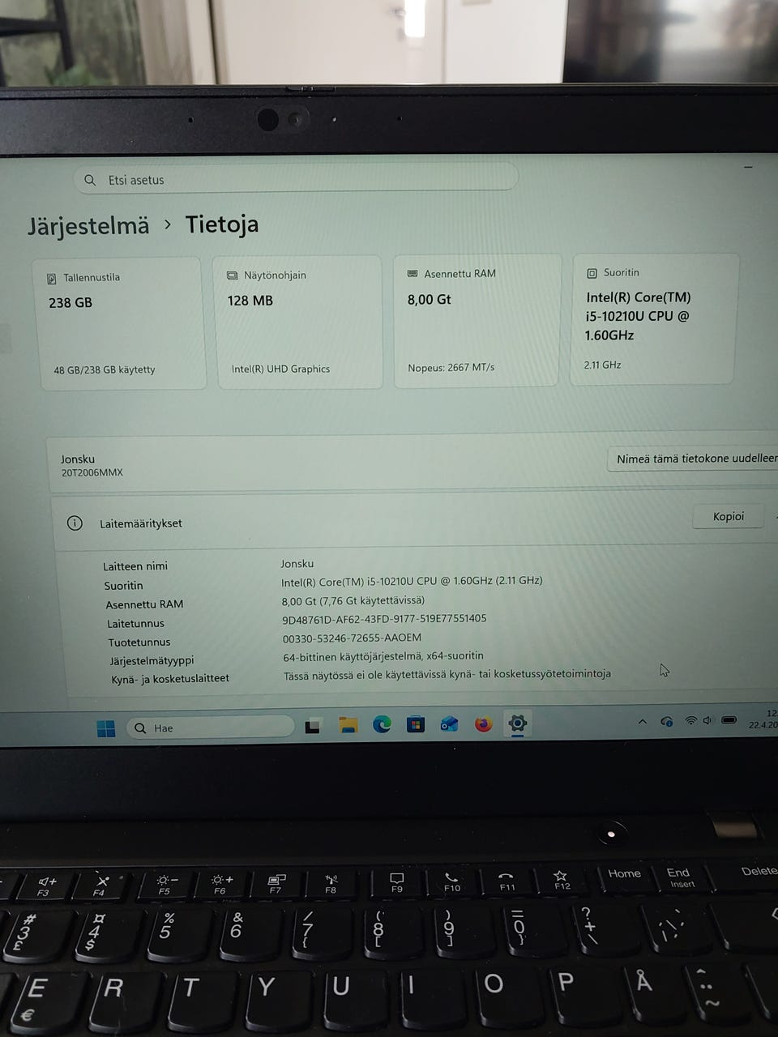
Task: Click 48 GB/238 GB käytetty text
Action: 104,370
